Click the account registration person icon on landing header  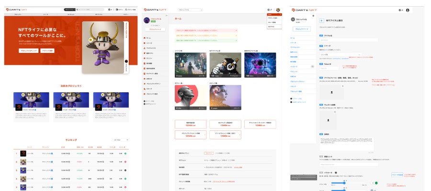tap(126, 10)
